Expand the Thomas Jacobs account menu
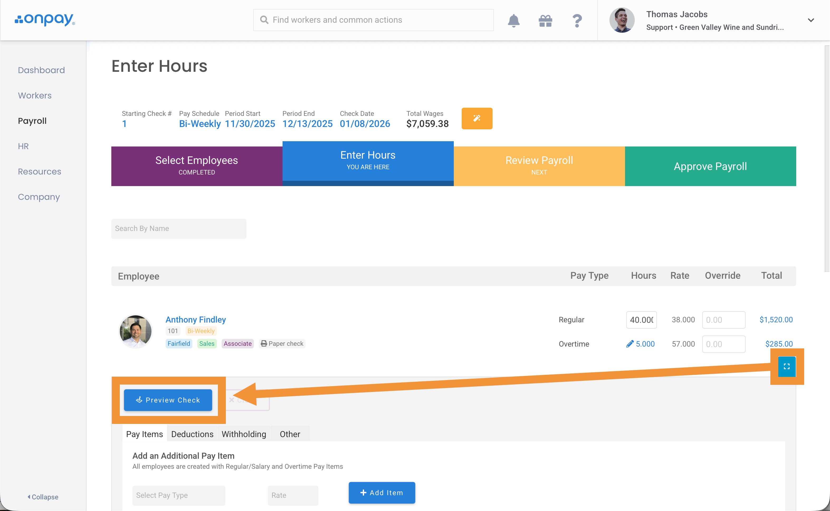The image size is (830, 511). pyautogui.click(x=810, y=20)
